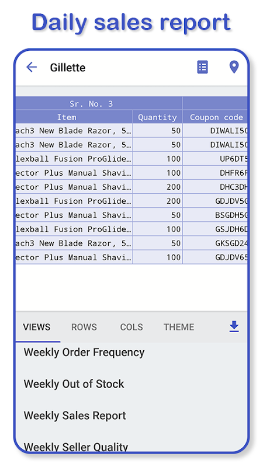Select the quantity cell beside coupon GSJDH6D
This screenshot has height=467, width=263.
(157, 229)
